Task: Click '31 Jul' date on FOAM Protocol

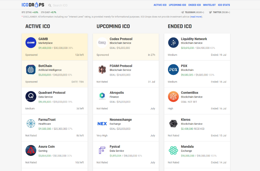Action: 151,82
